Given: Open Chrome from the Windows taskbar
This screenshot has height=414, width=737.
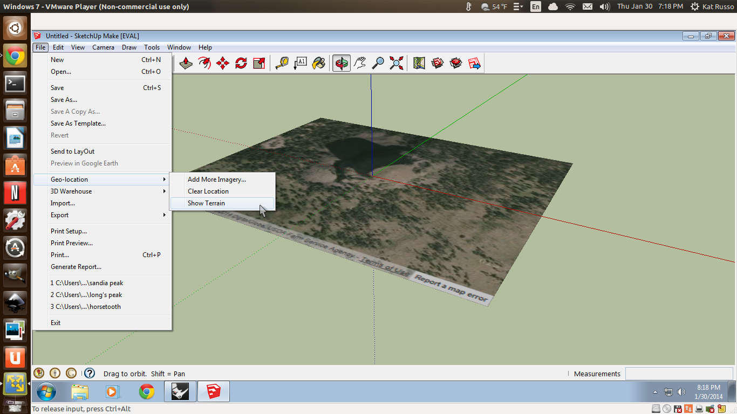Looking at the screenshot, I should coord(146,392).
